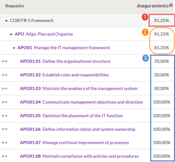Open APO01.08 Maintain compliance with policies
The height and width of the screenshot is (162, 175).
tap(79, 156)
